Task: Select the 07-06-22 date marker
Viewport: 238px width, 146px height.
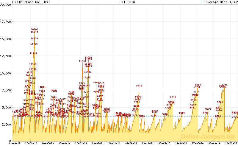Action: pos(131,143)
